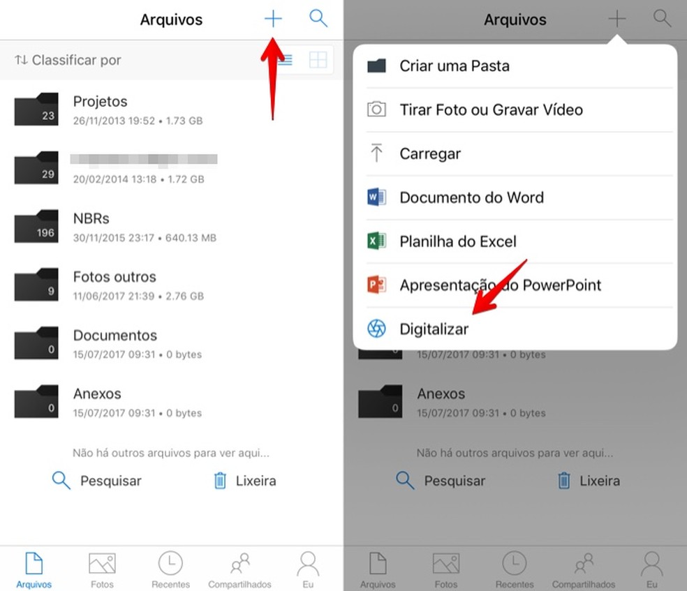Click Projetos folder icon showing 23
The image size is (687, 591).
point(36,109)
